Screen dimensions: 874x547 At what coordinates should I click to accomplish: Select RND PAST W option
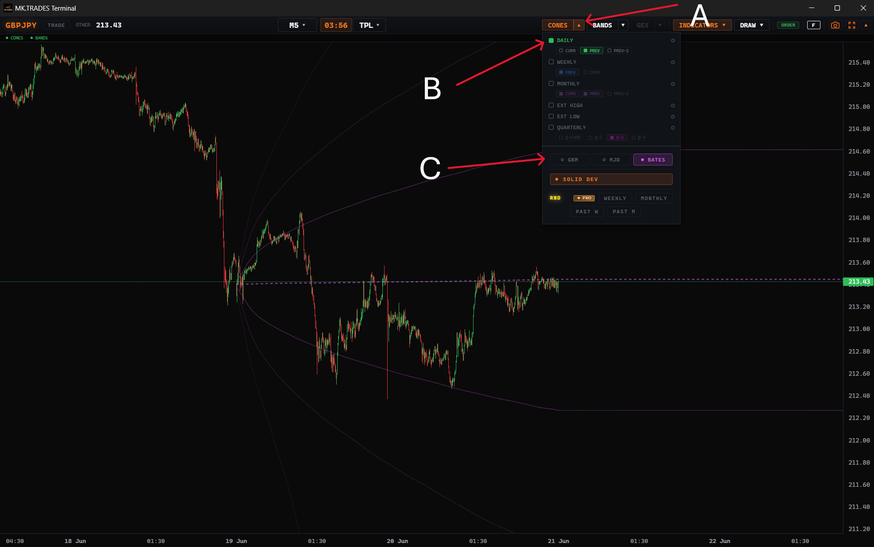587,212
